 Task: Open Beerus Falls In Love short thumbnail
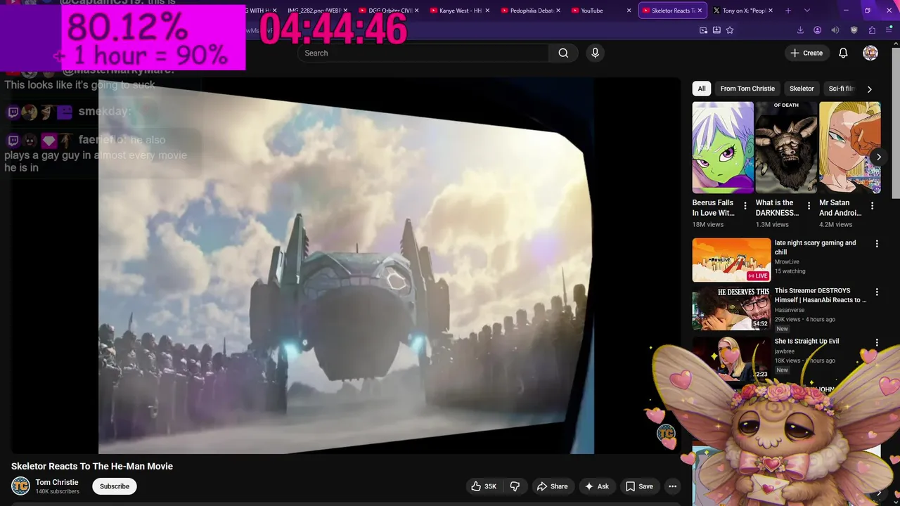(x=723, y=148)
